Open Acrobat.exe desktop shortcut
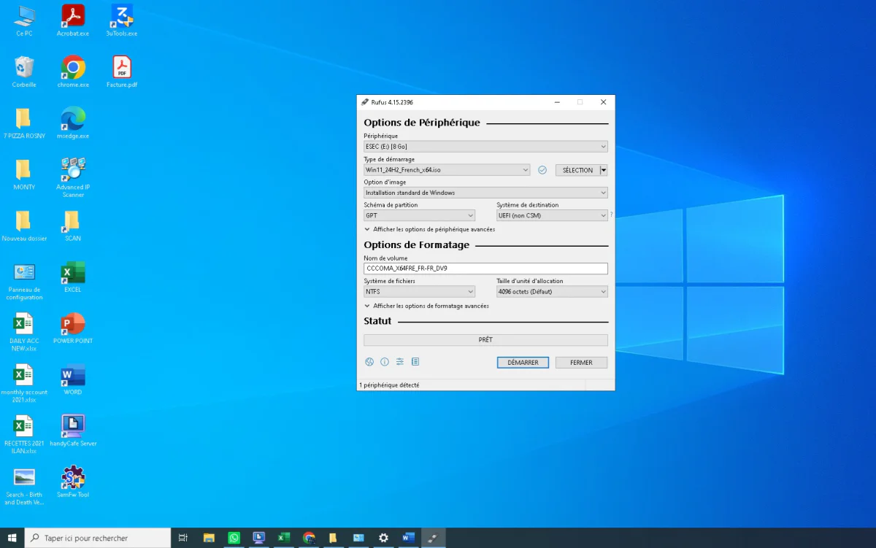Viewport: 876px width, 548px height. (x=73, y=20)
